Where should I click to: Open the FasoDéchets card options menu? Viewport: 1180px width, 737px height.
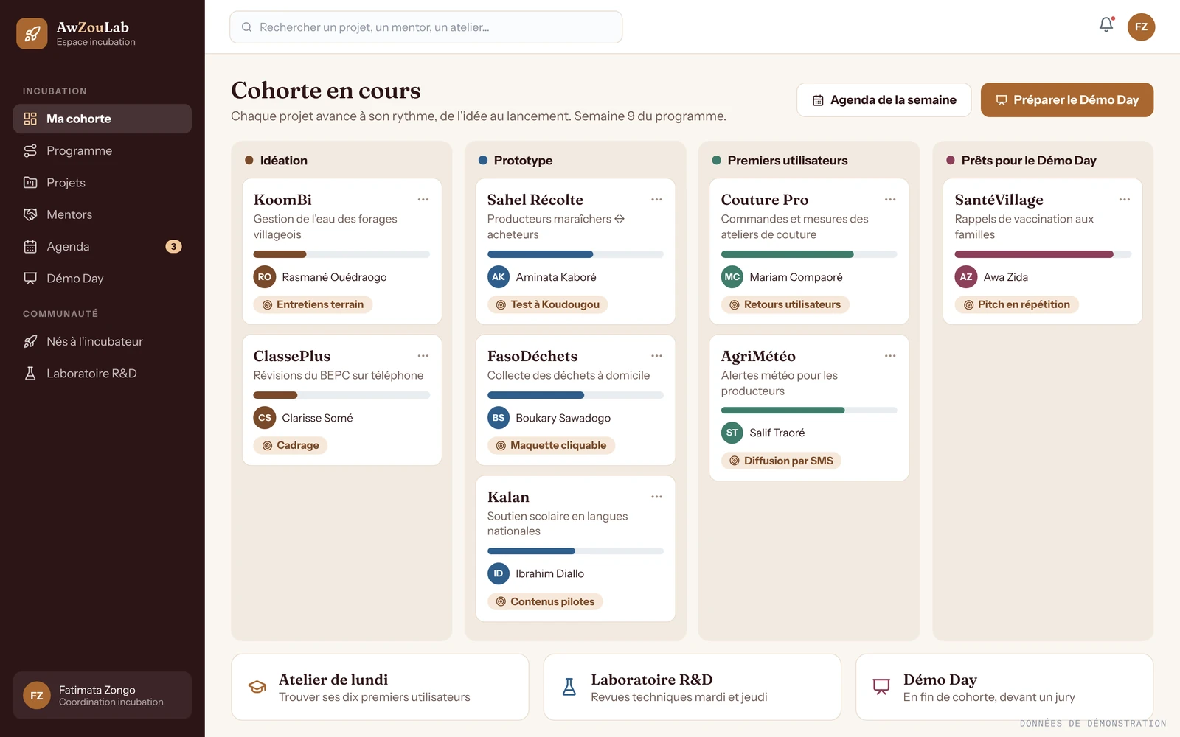[x=657, y=356]
